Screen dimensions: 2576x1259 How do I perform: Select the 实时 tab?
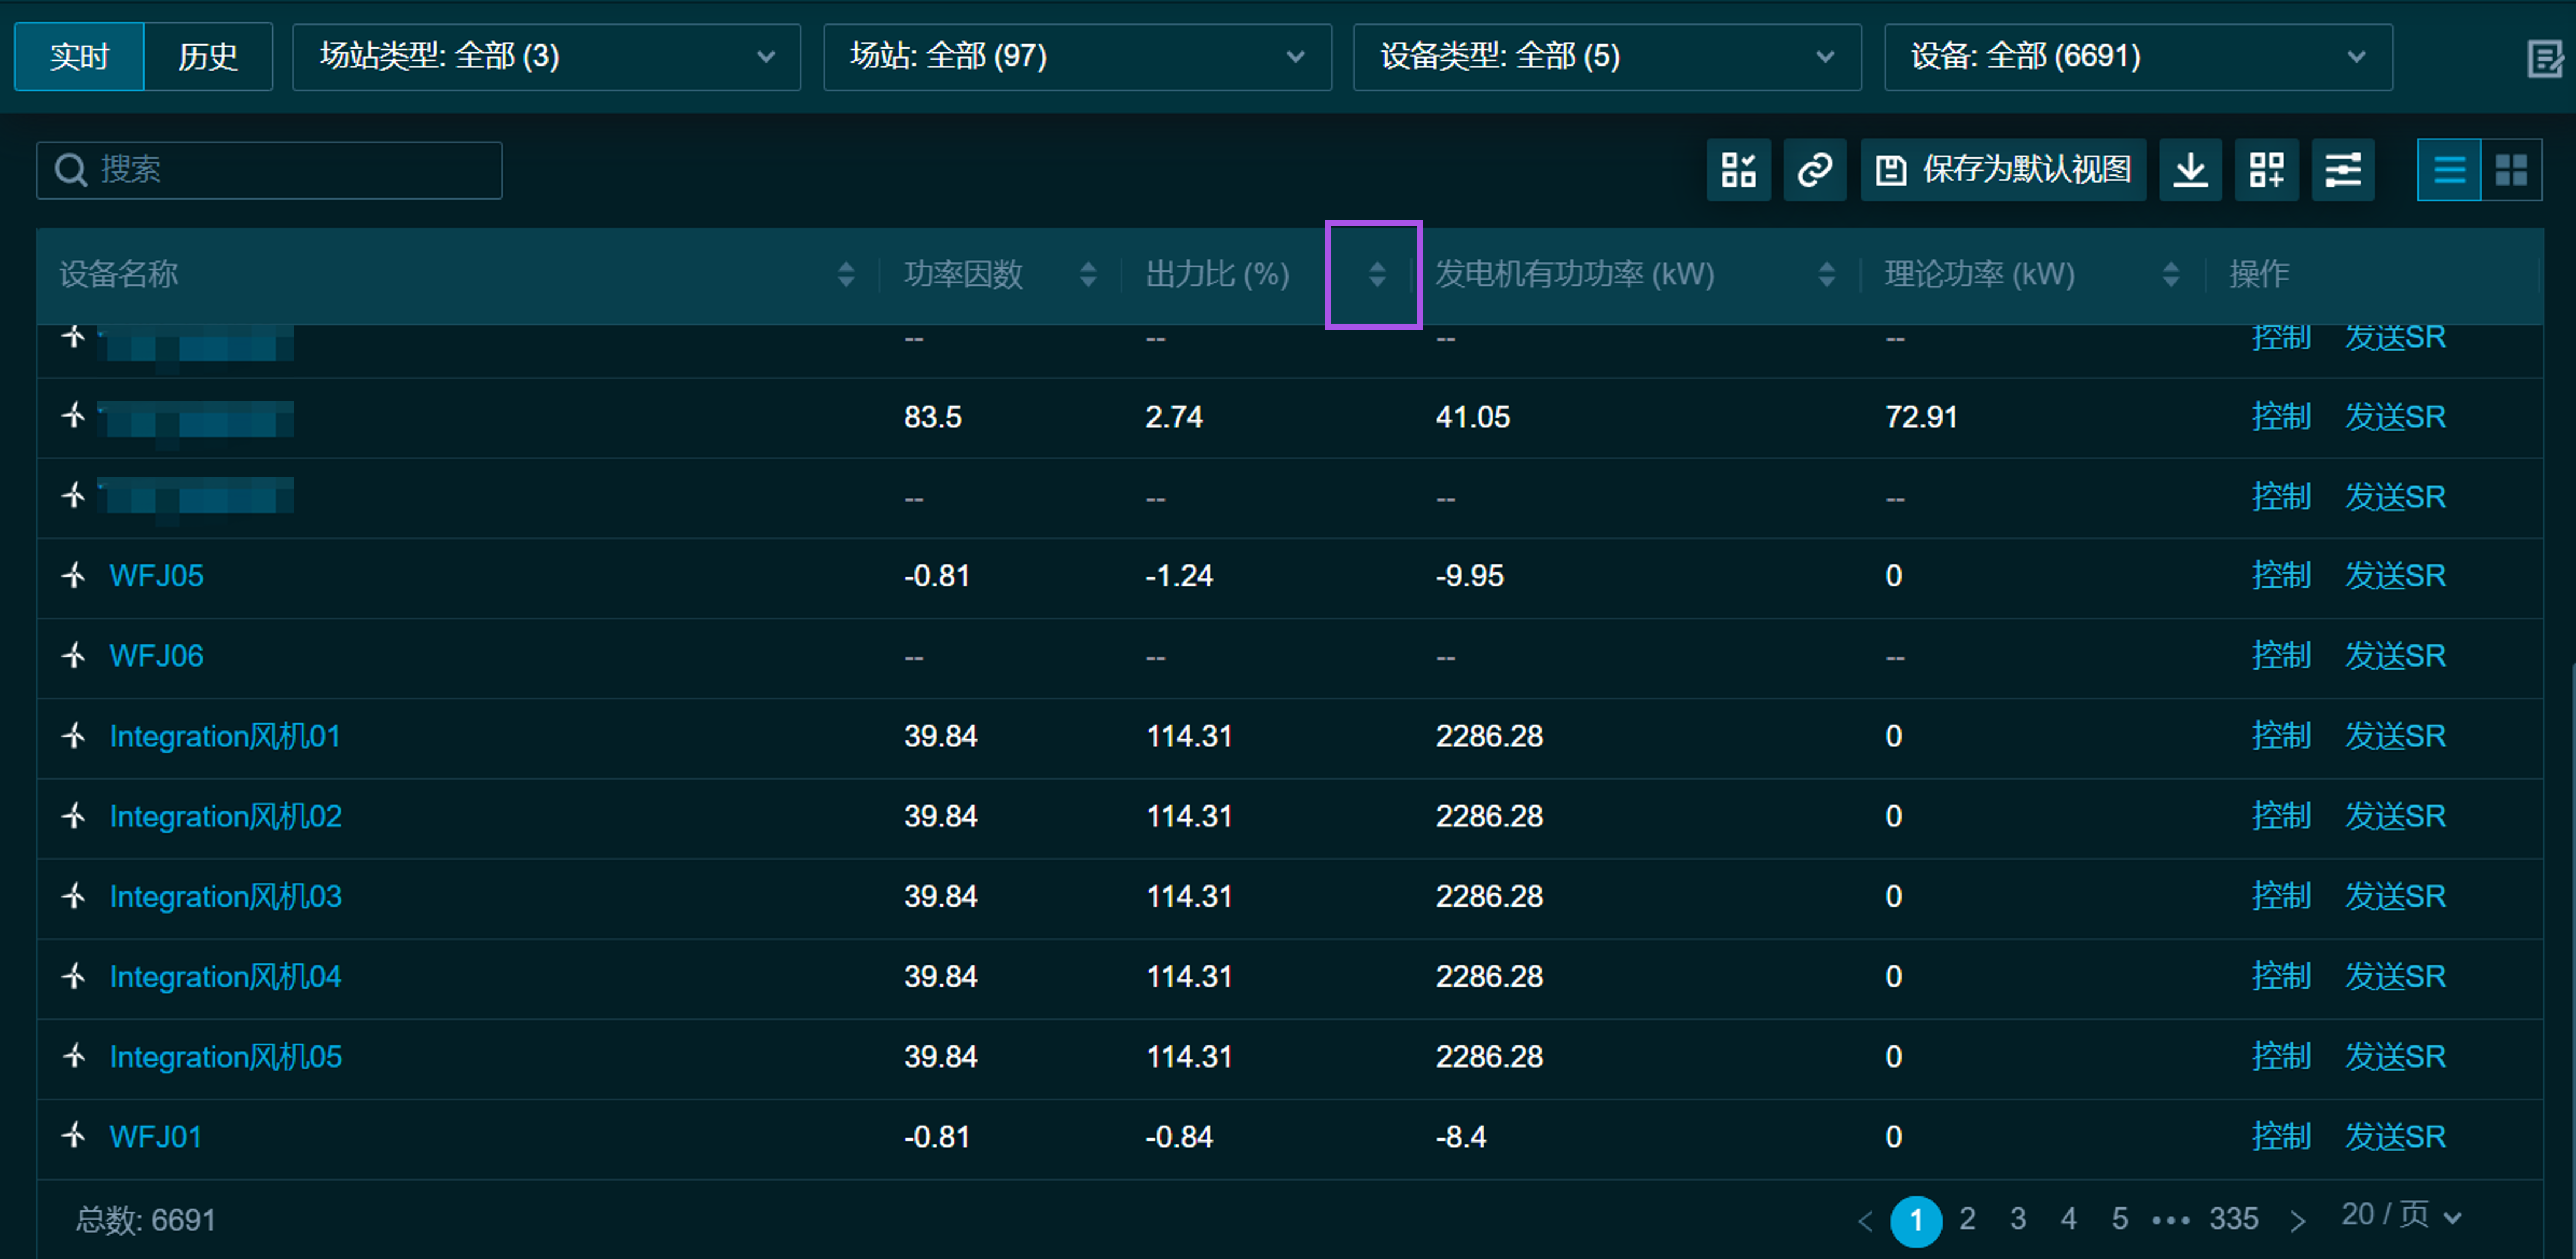pyautogui.click(x=79, y=57)
